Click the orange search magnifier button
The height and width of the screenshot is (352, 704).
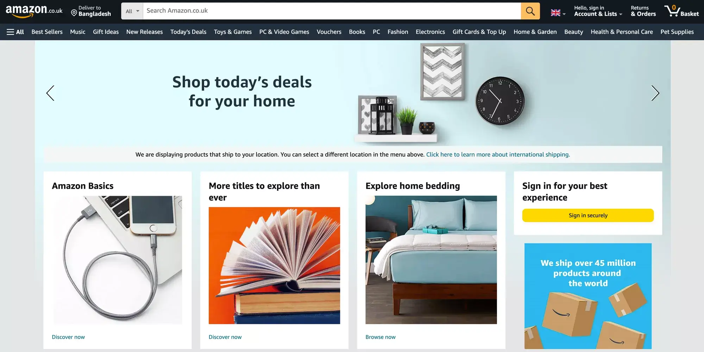click(x=530, y=11)
